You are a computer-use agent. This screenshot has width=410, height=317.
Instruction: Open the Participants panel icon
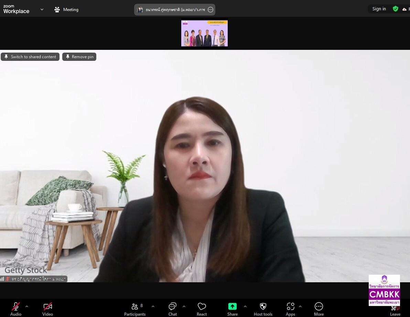[135, 306]
